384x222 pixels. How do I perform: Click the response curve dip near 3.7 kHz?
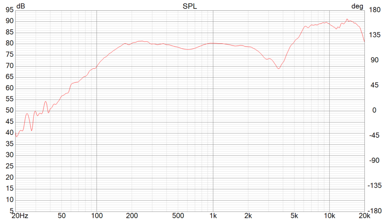pos(279,68)
